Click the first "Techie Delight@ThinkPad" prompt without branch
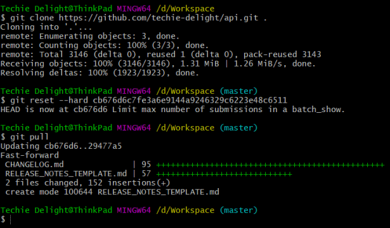Image resolution: width=390 pixels, height=228 pixels. pyautogui.click(x=56, y=9)
